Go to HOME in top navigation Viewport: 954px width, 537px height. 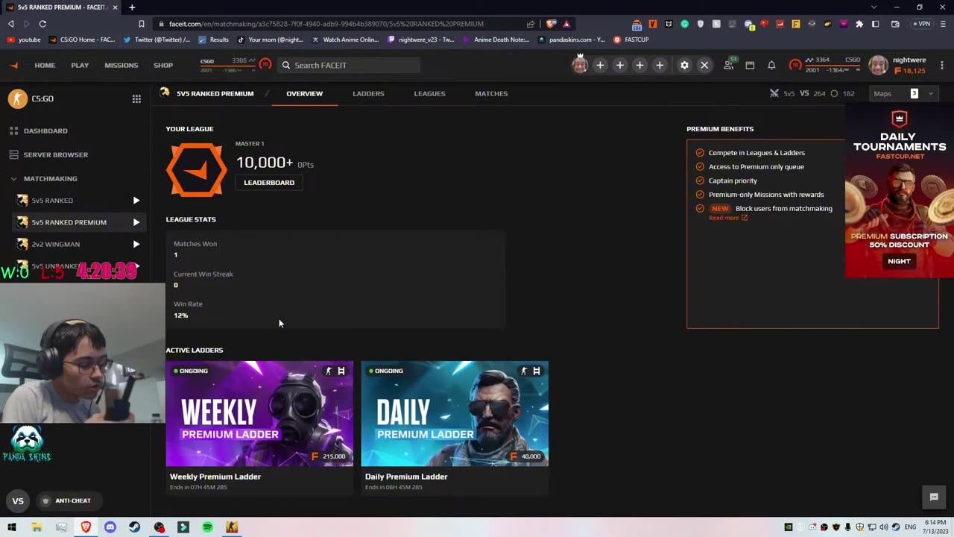pos(45,65)
